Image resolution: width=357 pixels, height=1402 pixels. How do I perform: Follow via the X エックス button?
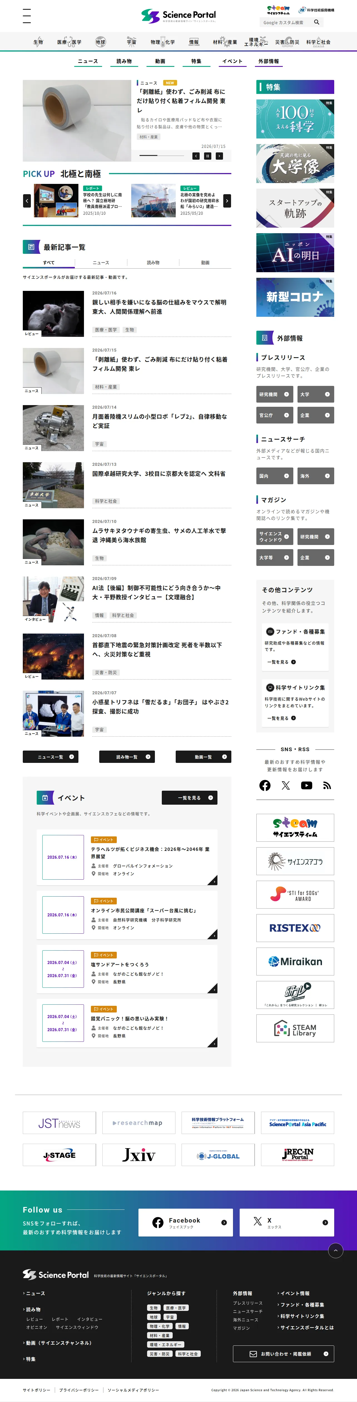click(287, 1222)
